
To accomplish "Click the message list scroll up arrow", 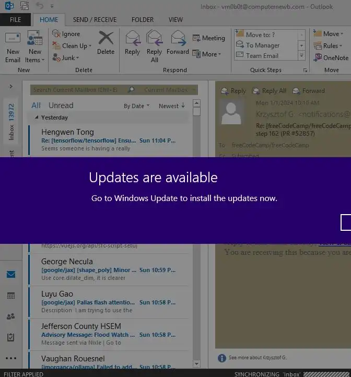I will coord(196,103).
